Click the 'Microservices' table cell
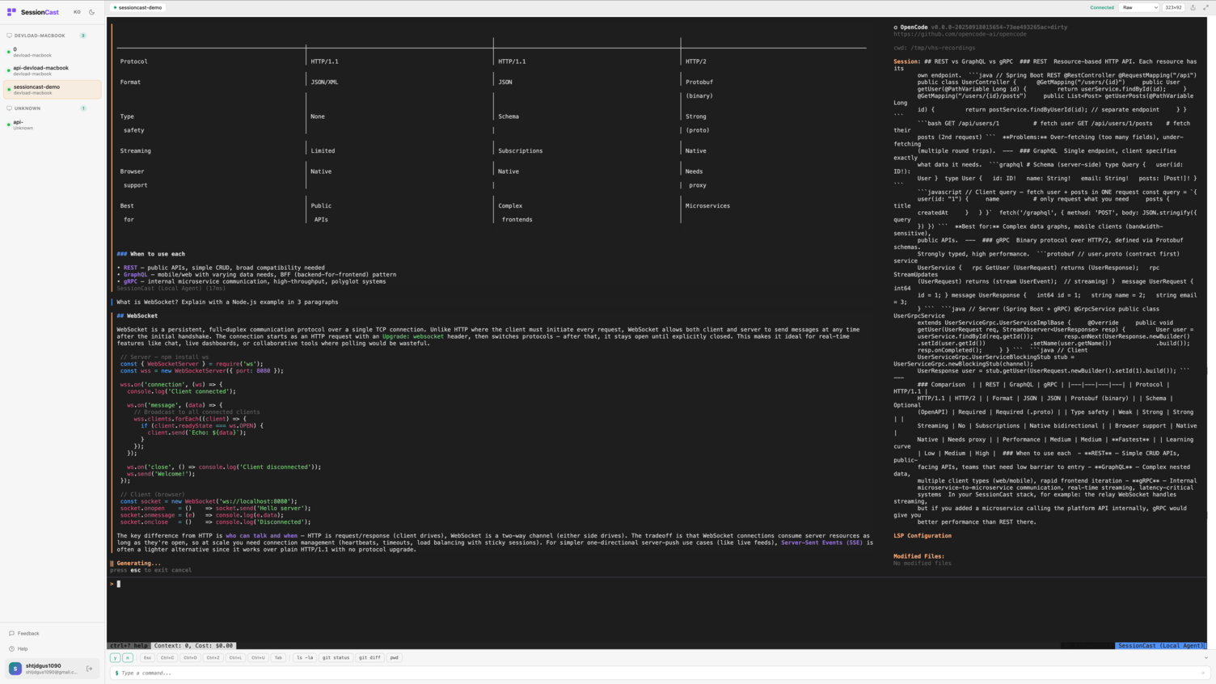The image size is (1216, 684). [707, 205]
